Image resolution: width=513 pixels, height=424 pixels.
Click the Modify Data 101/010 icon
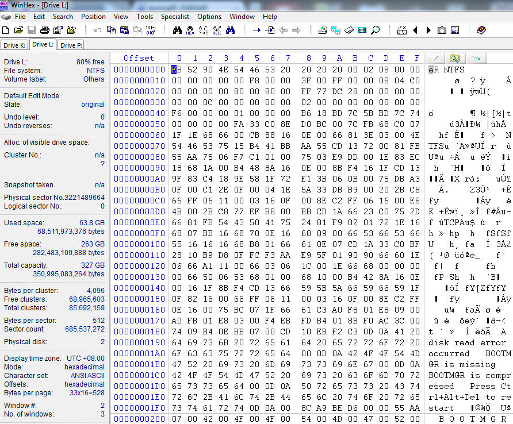151,30
